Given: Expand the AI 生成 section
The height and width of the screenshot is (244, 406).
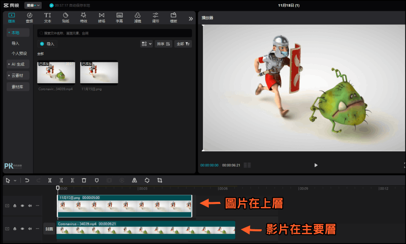Looking at the screenshot, I should tap(18, 64).
